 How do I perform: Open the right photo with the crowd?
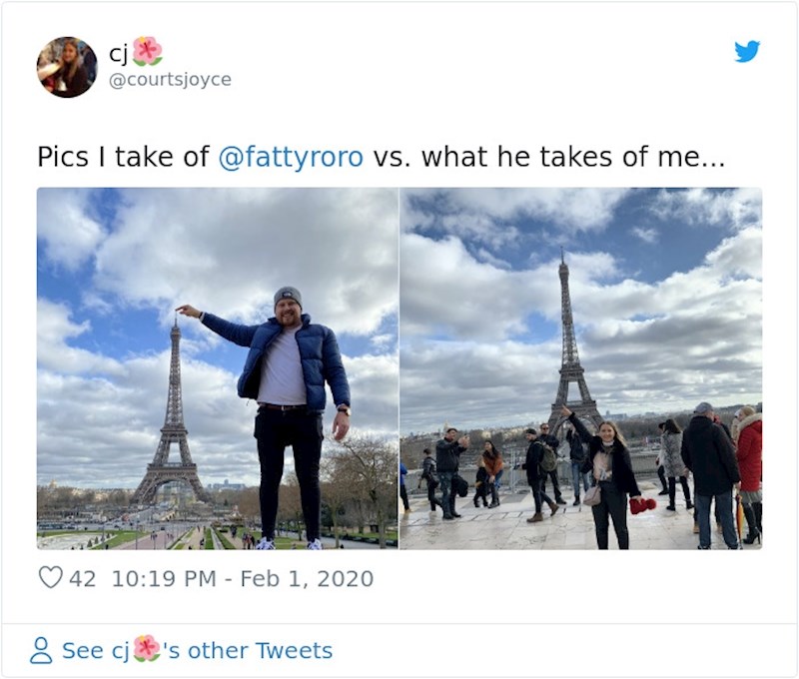pyautogui.click(x=581, y=368)
